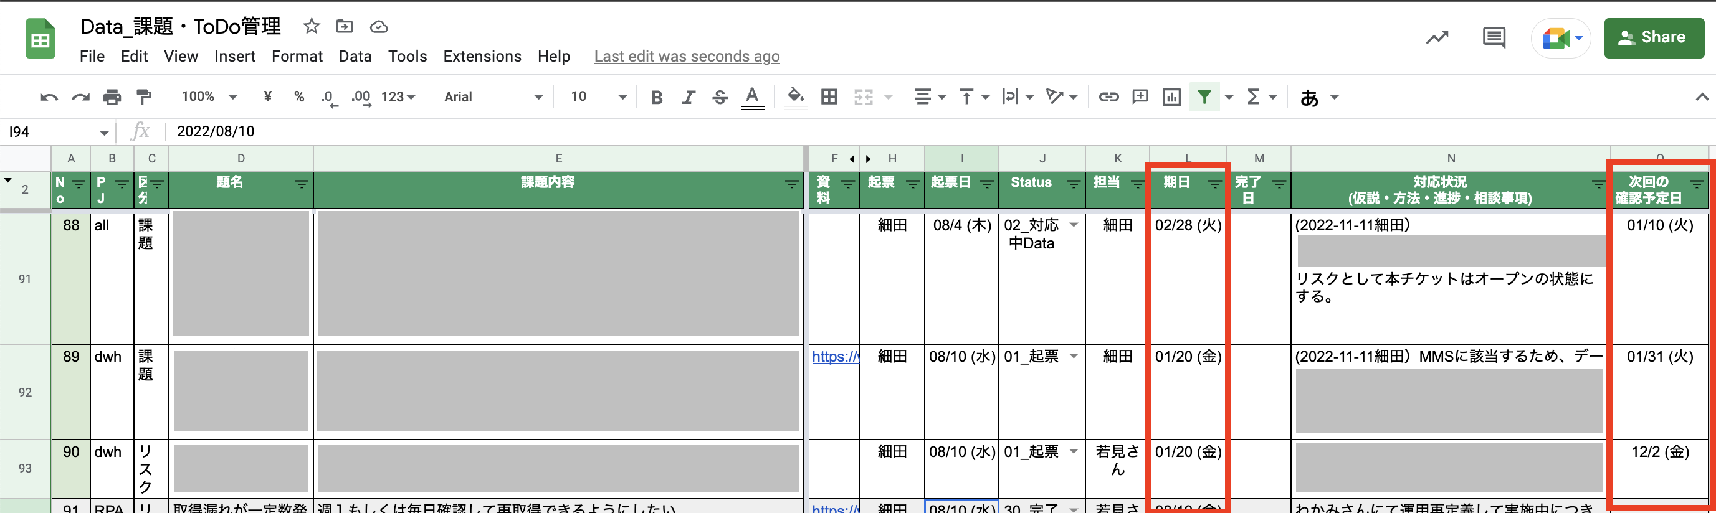The height and width of the screenshot is (513, 1716).
Task: Open the filter views dropdown arrow
Action: (1229, 97)
